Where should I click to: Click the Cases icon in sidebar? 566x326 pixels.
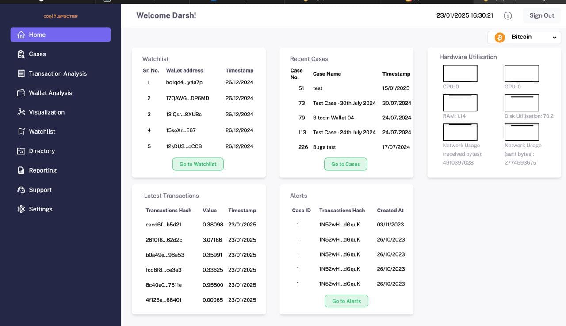point(21,54)
